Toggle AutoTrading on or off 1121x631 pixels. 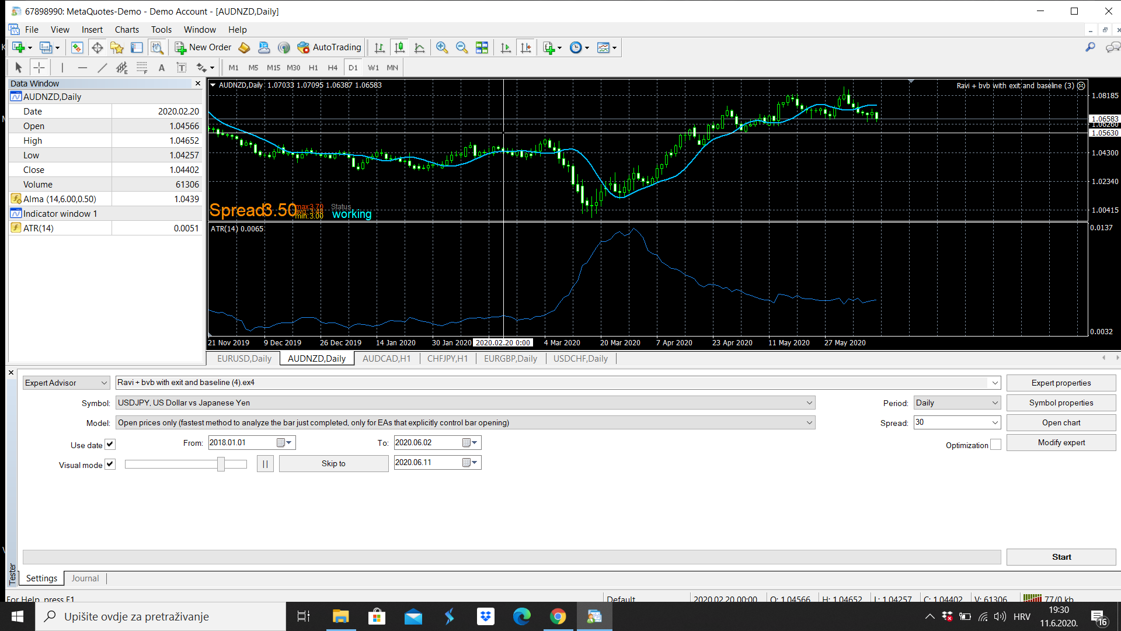[330, 48]
